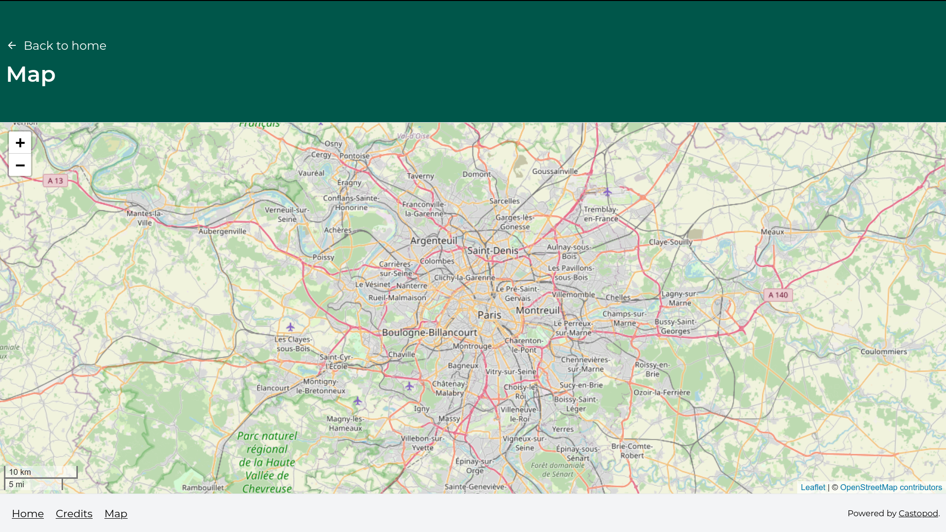Viewport: 946px width, 532px height.
Task: Click the map zoom out minus button
Action: pyautogui.click(x=20, y=166)
